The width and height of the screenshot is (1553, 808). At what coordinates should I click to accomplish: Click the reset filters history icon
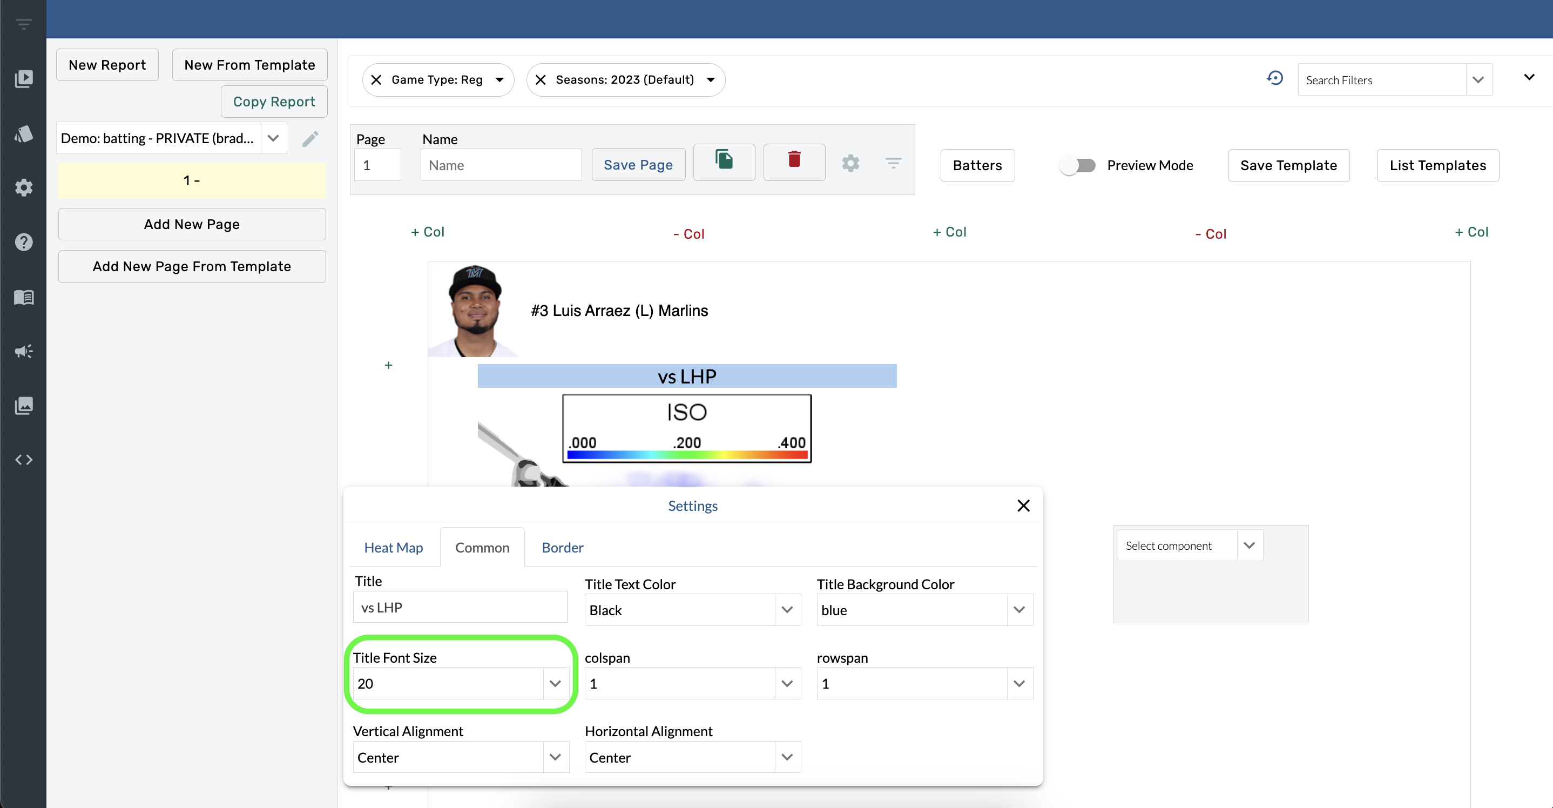click(1274, 78)
